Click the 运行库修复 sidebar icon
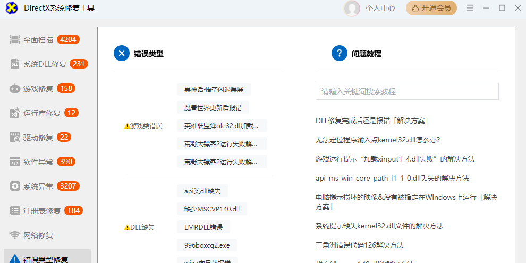 (15, 113)
